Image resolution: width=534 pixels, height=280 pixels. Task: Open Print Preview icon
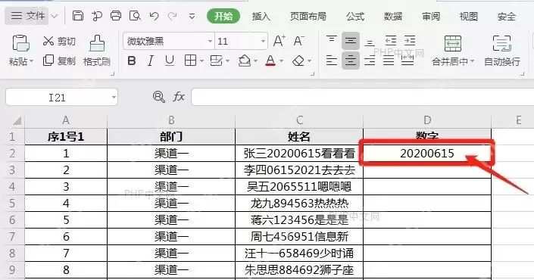click(135, 16)
